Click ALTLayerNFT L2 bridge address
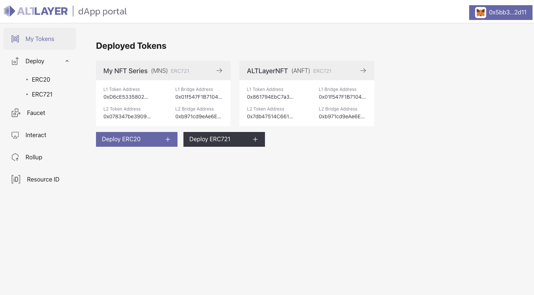The width and height of the screenshot is (534, 295). click(342, 116)
